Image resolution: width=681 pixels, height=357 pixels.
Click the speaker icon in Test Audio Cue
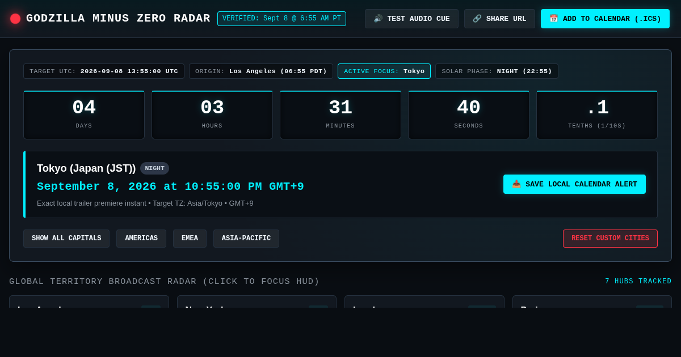tap(378, 19)
